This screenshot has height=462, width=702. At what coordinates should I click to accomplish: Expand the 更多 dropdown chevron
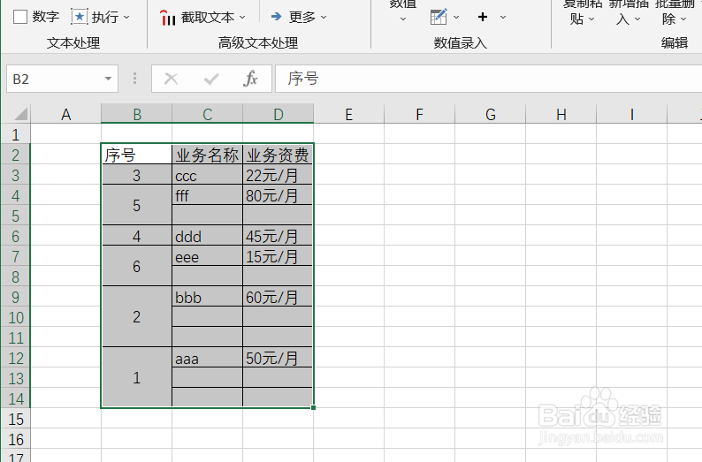tap(324, 18)
